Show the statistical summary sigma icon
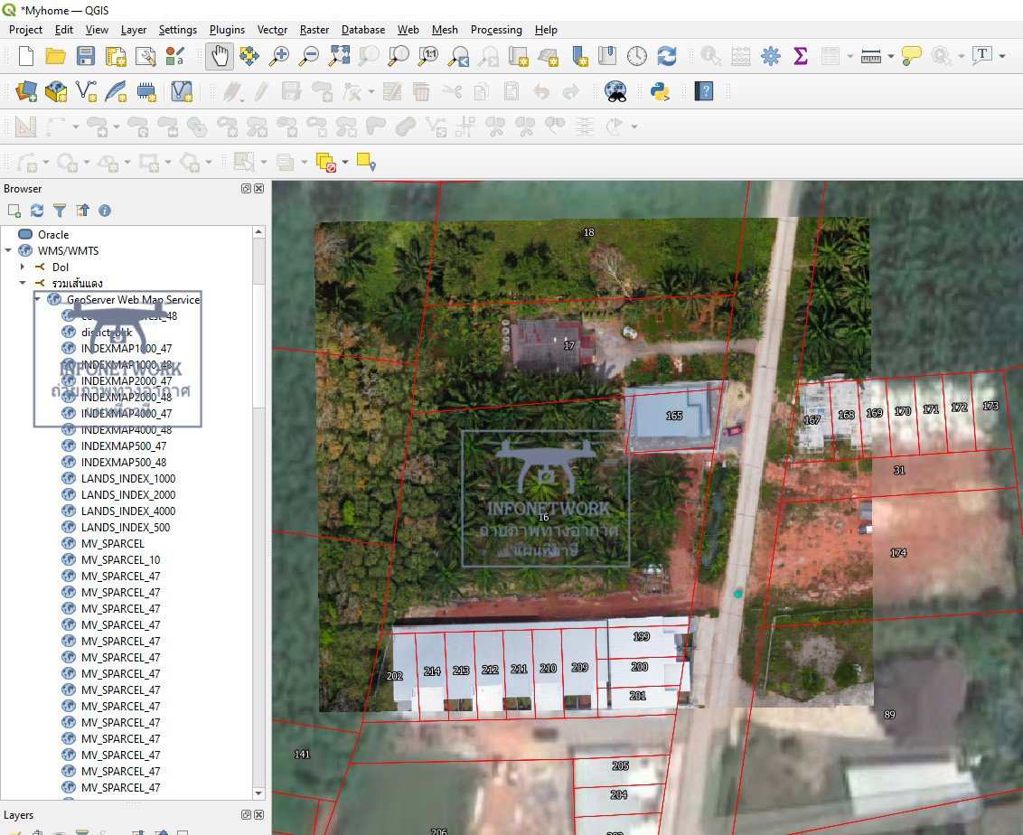 click(801, 56)
